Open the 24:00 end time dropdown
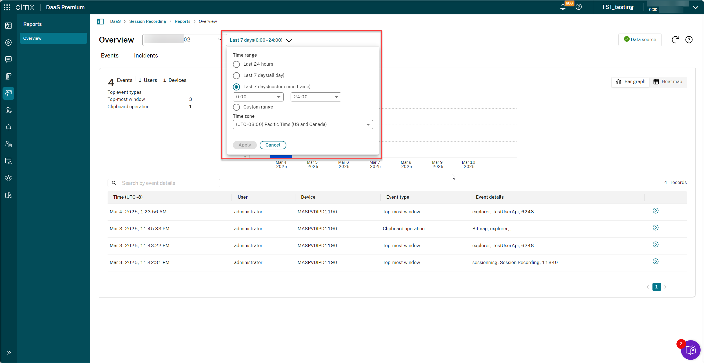704x363 pixels. pyautogui.click(x=316, y=97)
